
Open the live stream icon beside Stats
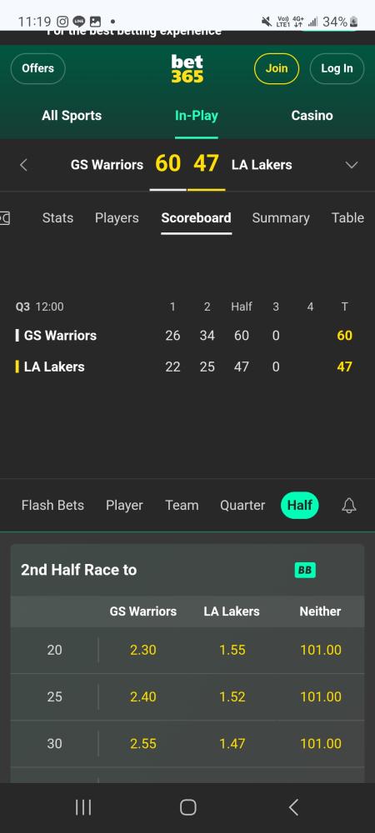click(x=5, y=217)
